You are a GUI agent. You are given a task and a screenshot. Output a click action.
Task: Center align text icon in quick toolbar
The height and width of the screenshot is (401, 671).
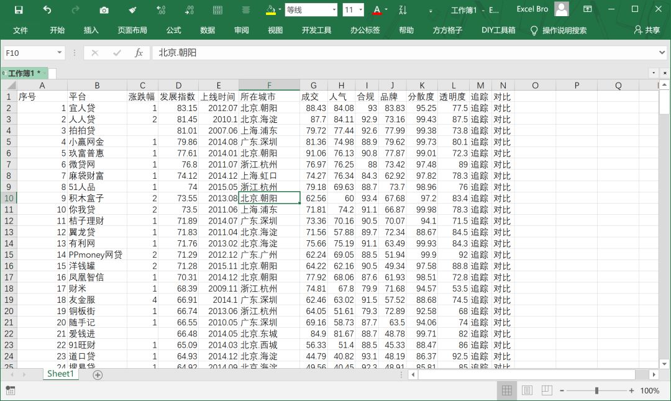tap(246, 10)
